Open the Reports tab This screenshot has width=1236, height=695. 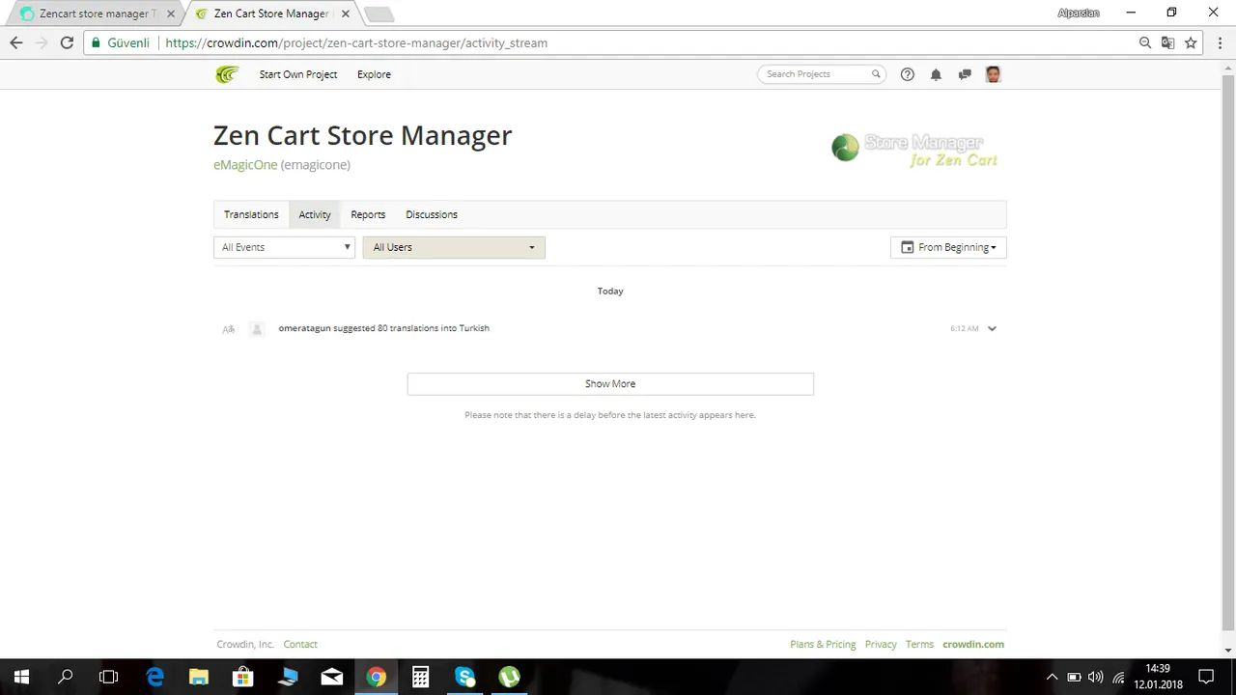point(368,214)
